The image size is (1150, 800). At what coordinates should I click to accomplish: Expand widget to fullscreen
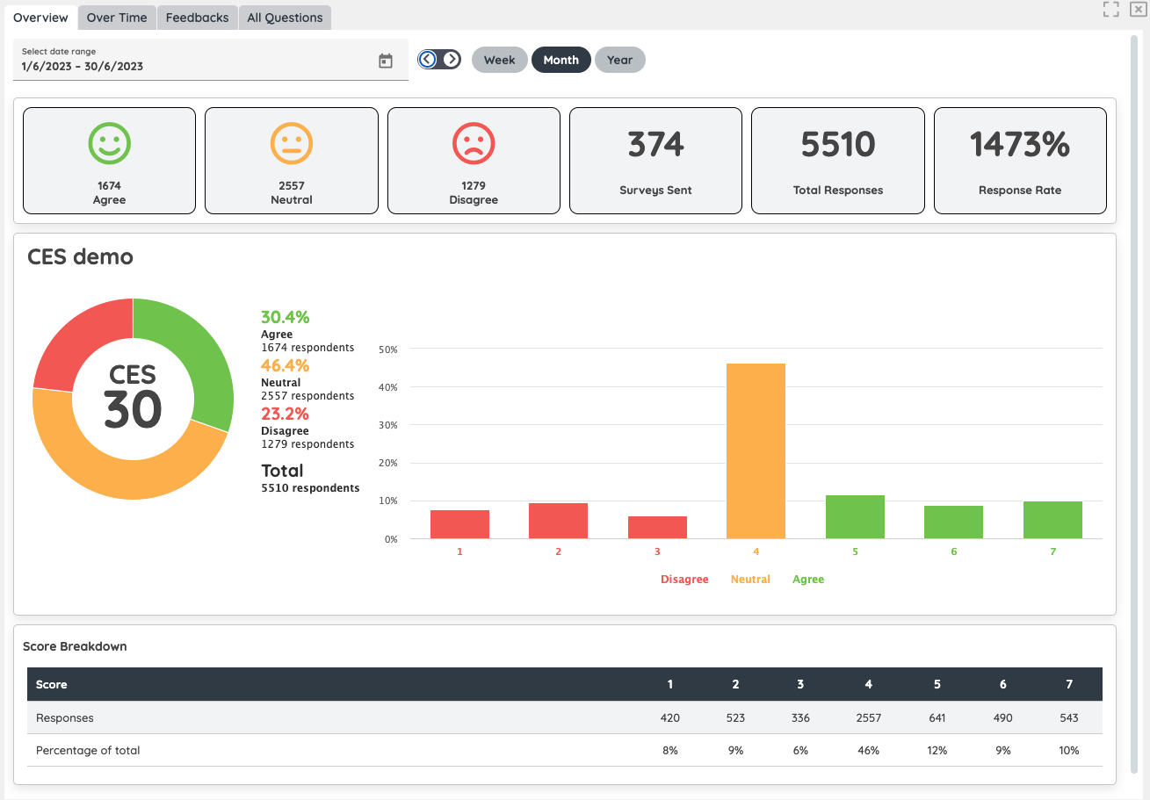pyautogui.click(x=1111, y=10)
